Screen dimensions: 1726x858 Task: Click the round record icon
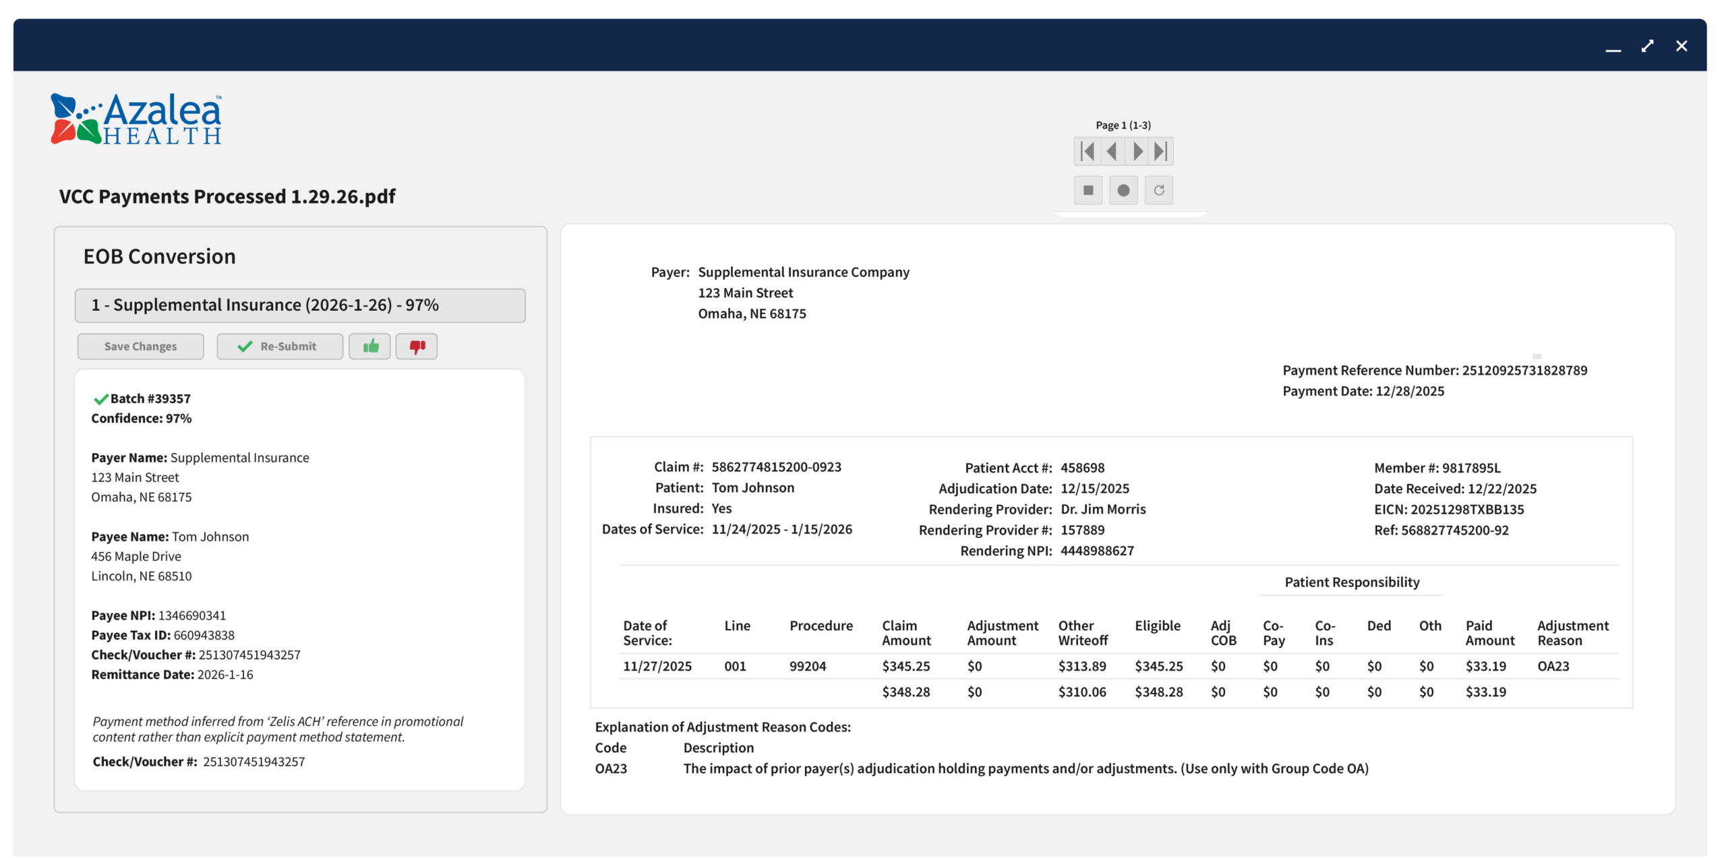(x=1123, y=190)
